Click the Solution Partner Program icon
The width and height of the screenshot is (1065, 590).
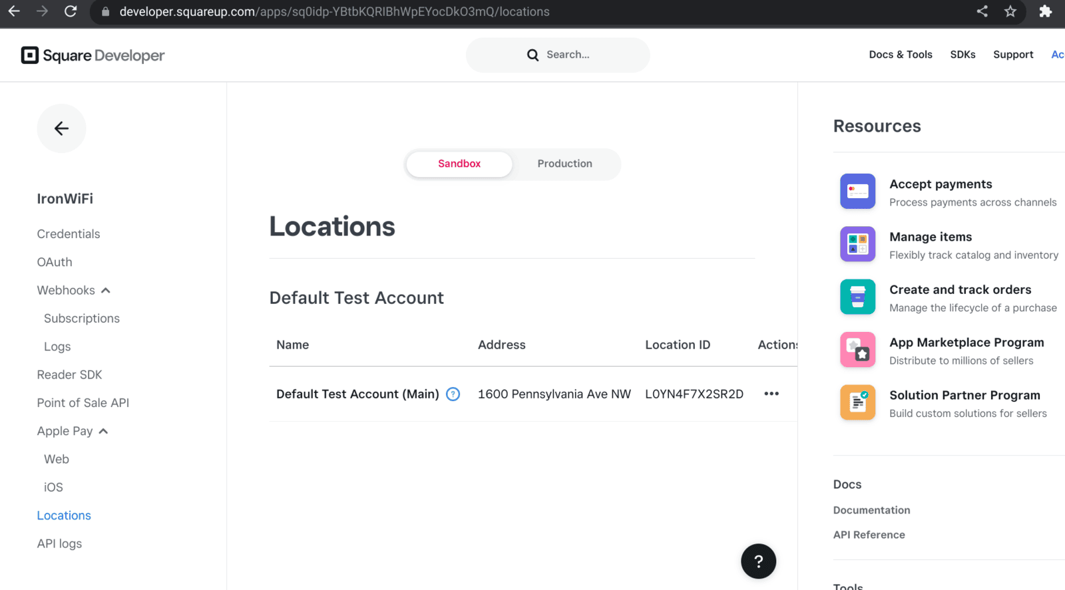(x=857, y=402)
